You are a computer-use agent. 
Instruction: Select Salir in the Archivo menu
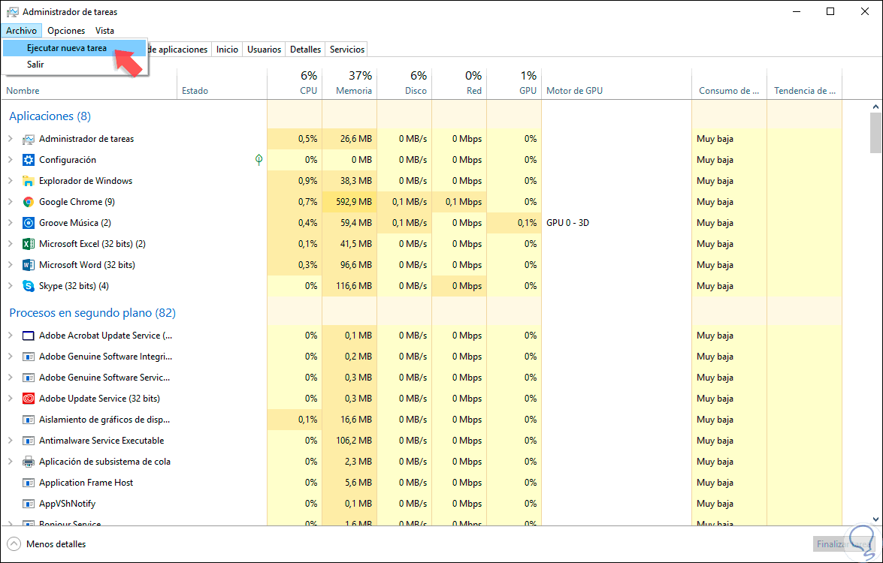coord(35,65)
